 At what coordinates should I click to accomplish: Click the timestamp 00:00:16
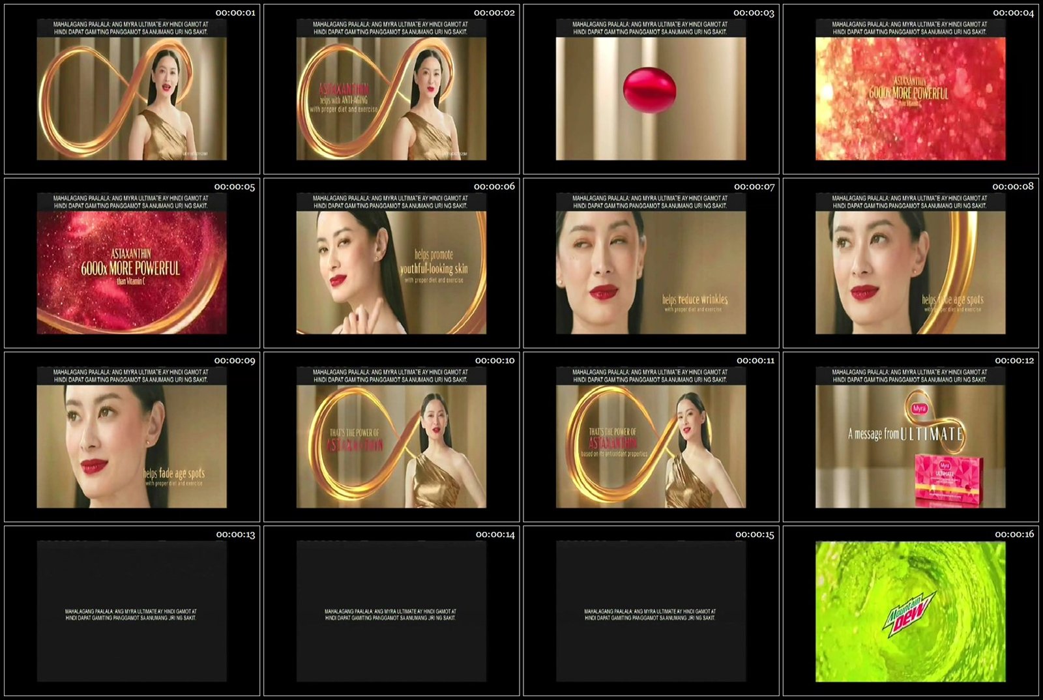[1014, 534]
